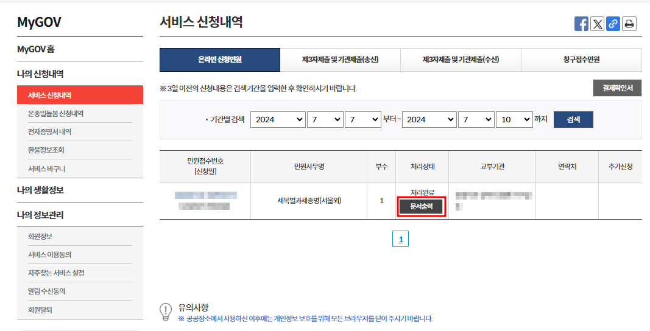Select 온라인 신청민원 tab

click(220, 60)
